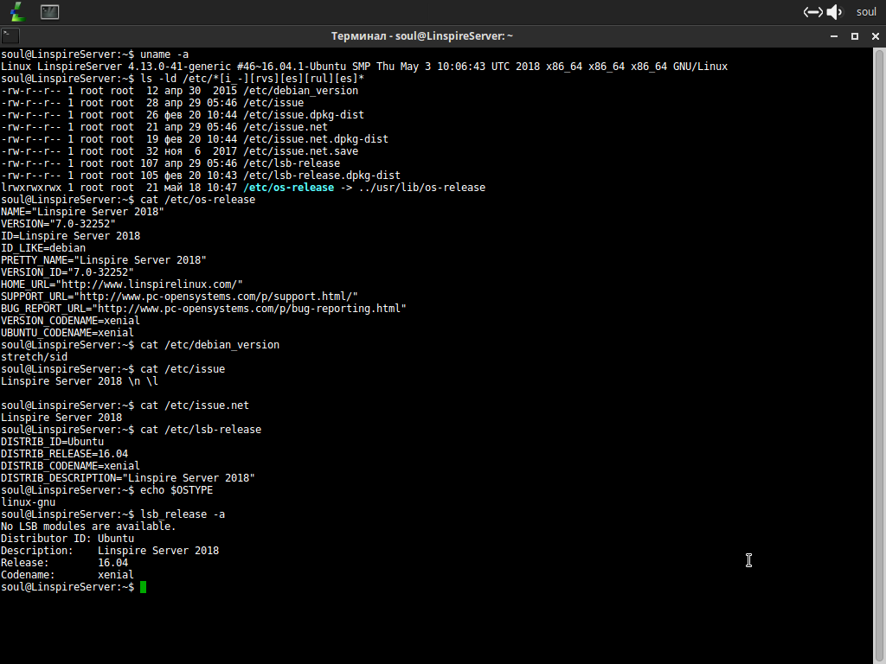This screenshot has width=886, height=664.
Task: Minimize the terminal window
Action: [834, 36]
